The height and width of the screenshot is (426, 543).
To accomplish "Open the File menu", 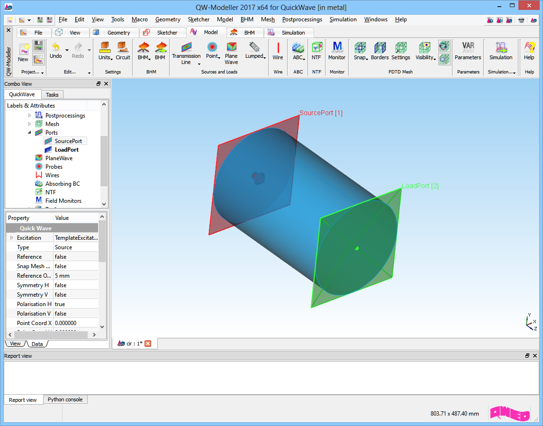I will [63, 20].
